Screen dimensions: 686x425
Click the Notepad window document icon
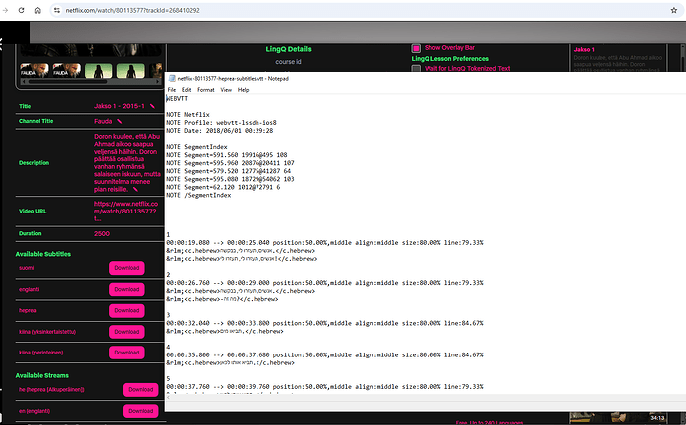pyautogui.click(x=172, y=79)
